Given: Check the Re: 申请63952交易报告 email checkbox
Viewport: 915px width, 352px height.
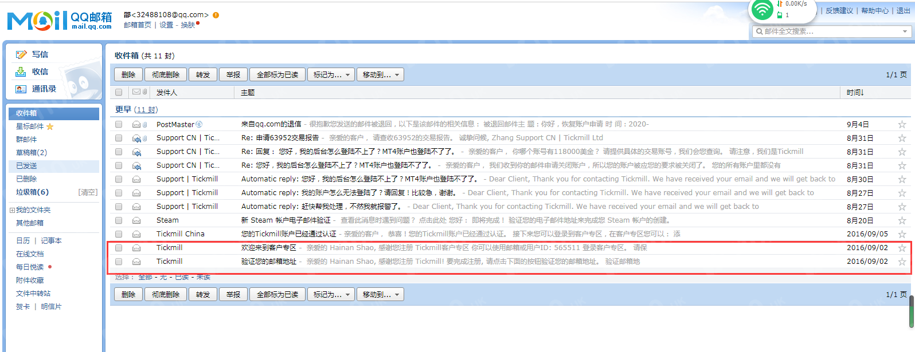Looking at the screenshot, I should tap(119, 138).
